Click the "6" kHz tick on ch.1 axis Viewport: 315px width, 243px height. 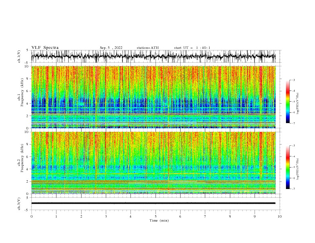pos(27,91)
